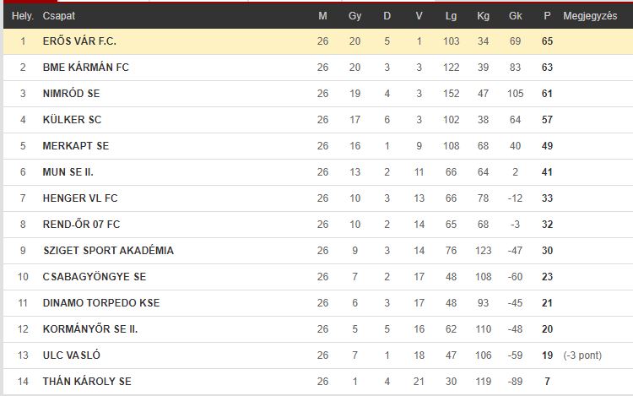Image resolution: width=633 pixels, height=396 pixels.
Task: Open CSABAGYÖNGYE SE team link
Action: (x=95, y=277)
